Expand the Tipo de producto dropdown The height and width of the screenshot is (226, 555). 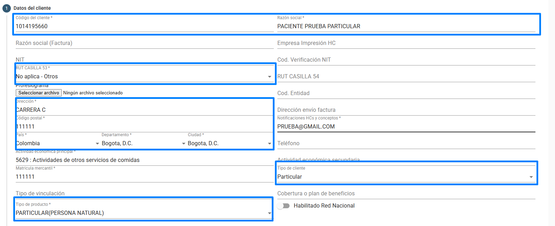[x=269, y=213]
